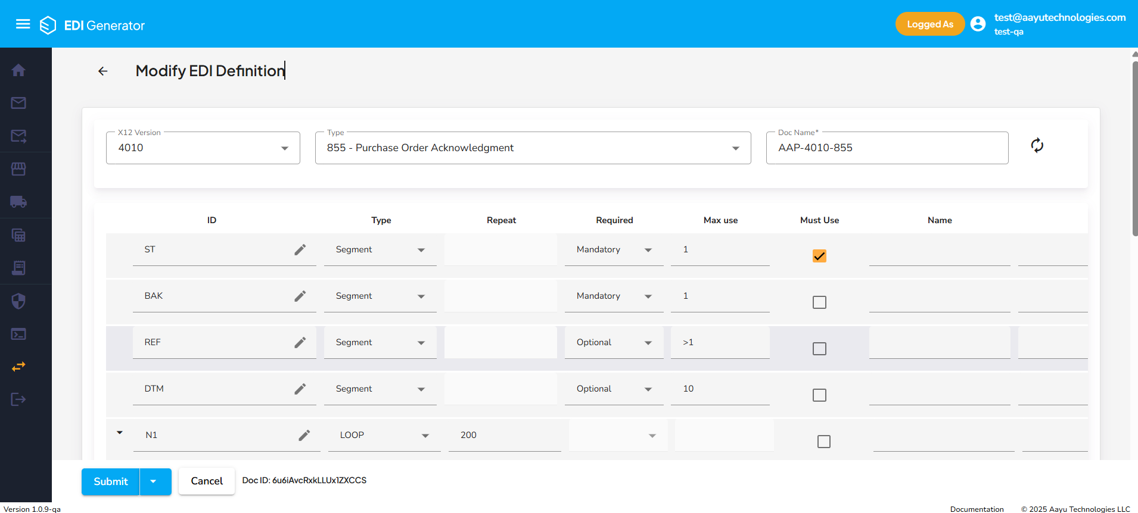Click the vertical page scrollbar
Image resolution: width=1138 pixels, height=513 pixels.
click(1135, 149)
